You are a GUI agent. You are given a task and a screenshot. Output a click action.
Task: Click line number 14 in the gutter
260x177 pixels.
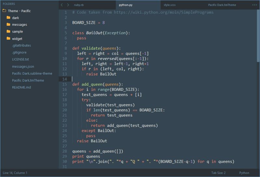64,79
